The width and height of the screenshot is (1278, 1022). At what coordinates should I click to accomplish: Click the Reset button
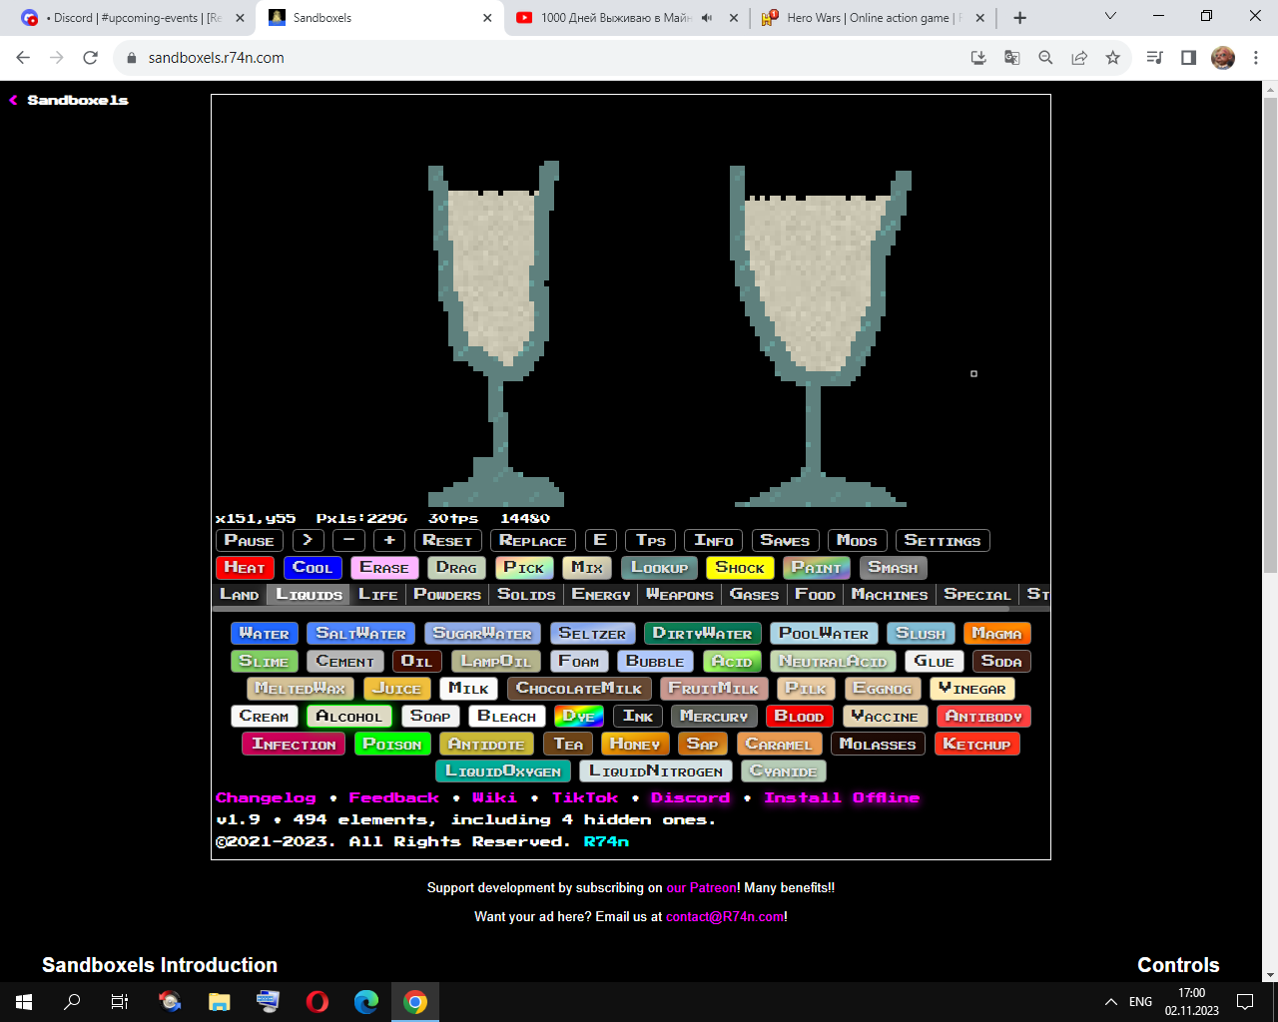tap(447, 540)
